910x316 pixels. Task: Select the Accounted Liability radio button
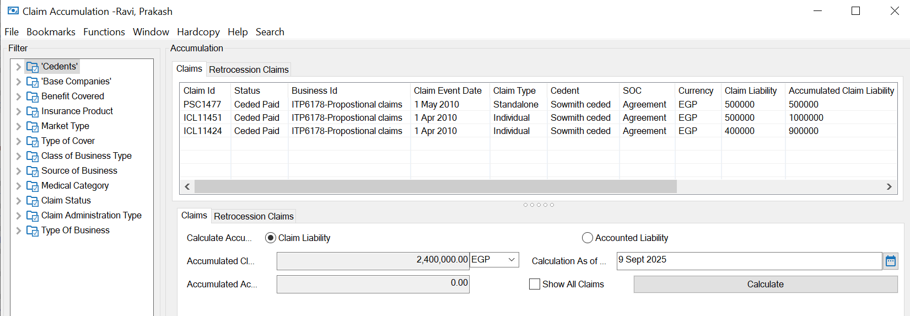[x=588, y=238]
